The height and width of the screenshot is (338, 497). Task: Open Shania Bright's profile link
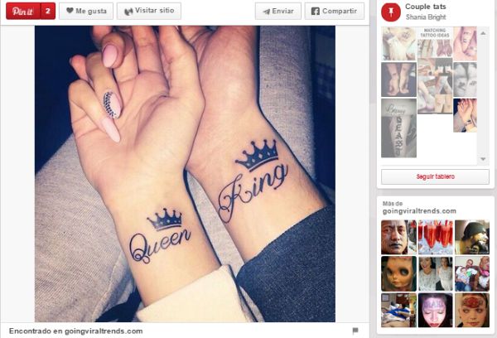426,17
